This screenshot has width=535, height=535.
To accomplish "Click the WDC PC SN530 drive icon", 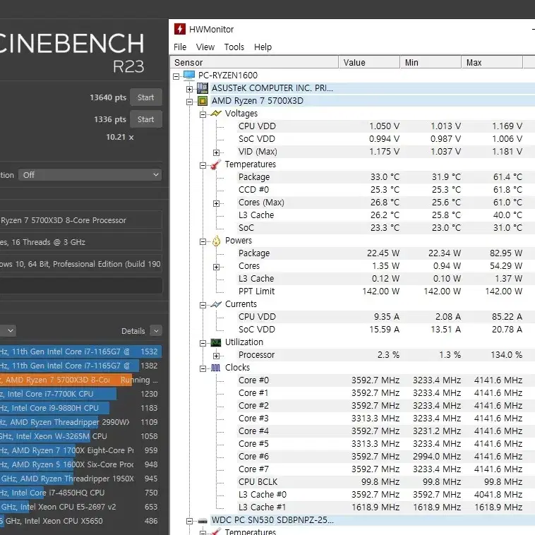I will (203, 521).
